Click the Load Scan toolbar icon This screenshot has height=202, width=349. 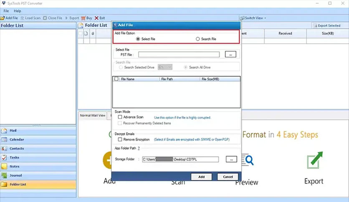tap(22, 18)
